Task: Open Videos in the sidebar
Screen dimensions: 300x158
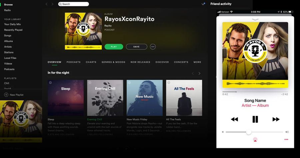Action: click(x=8, y=64)
